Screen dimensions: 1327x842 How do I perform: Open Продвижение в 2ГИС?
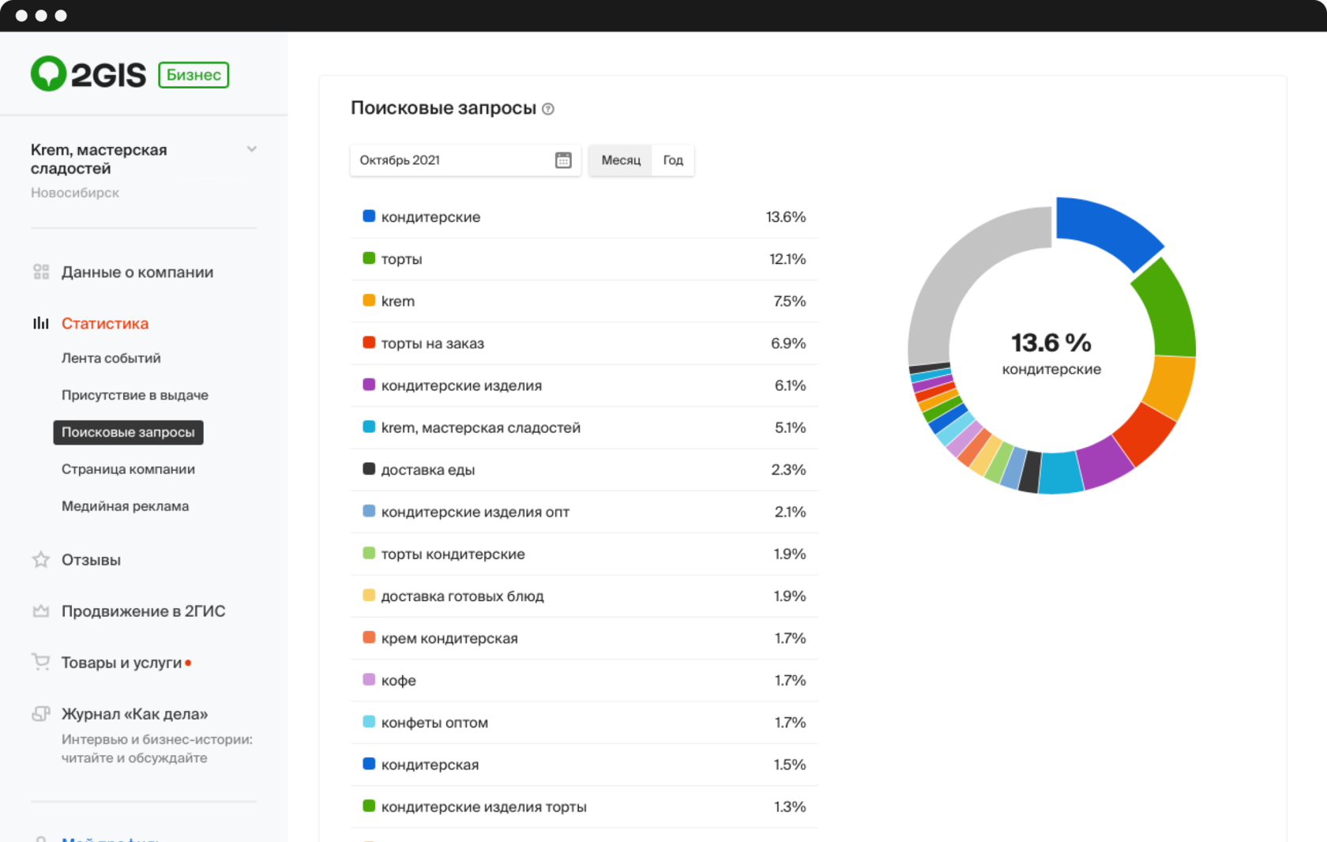[144, 611]
